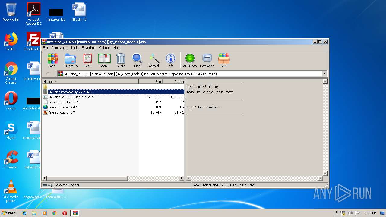386x217 pixels.
Task: Run Test on the archive
Action: (87, 61)
